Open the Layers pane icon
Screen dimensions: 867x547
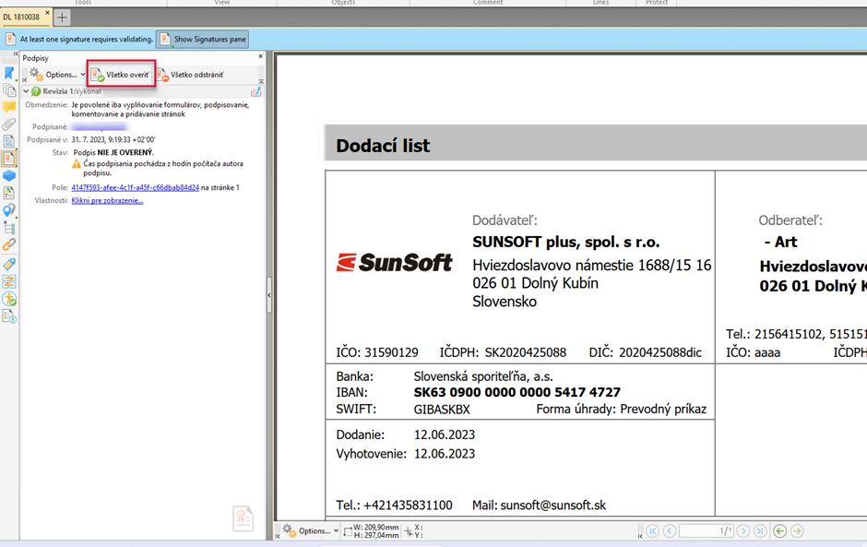pos(9,176)
